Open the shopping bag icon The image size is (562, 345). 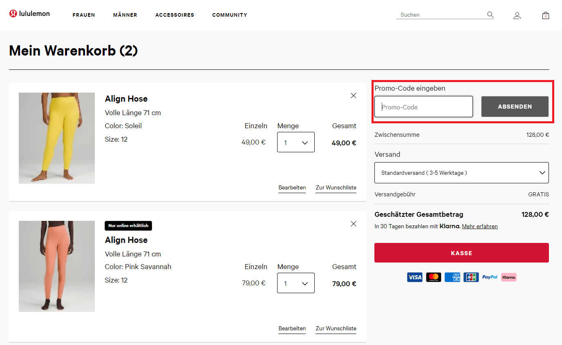(x=545, y=16)
